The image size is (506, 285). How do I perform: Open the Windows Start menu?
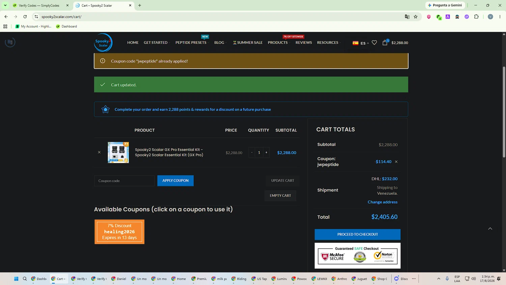tap(16, 279)
